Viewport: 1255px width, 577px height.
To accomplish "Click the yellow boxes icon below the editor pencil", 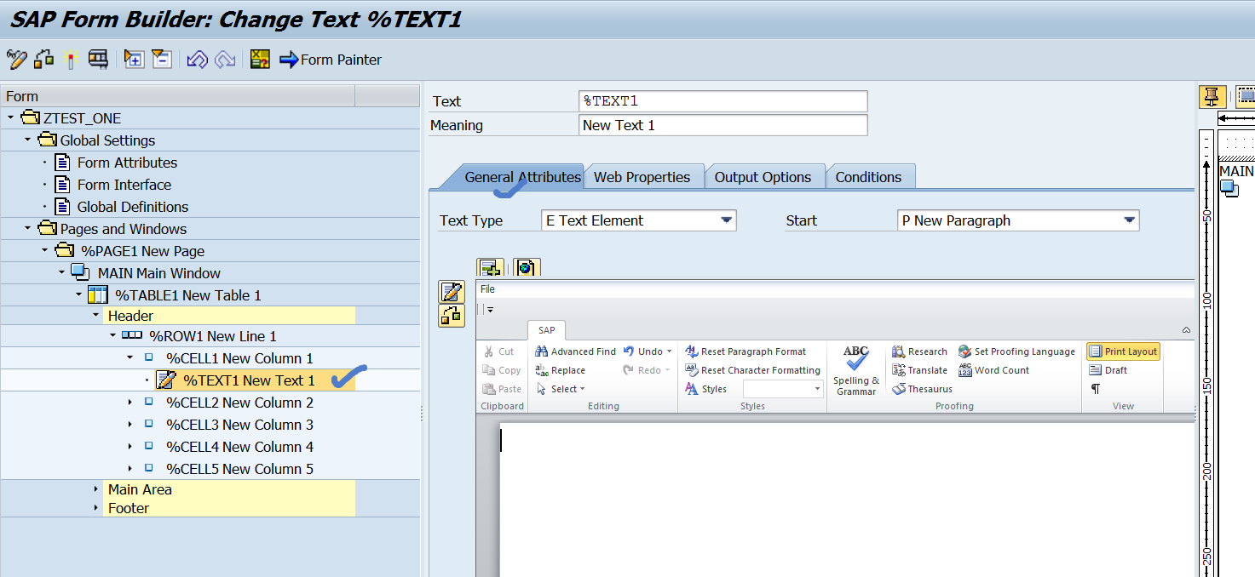I will click(x=452, y=316).
